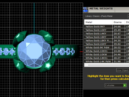Select the Yellow Gold:10KY row
The width and height of the screenshot is (129, 97).
coord(107,30)
